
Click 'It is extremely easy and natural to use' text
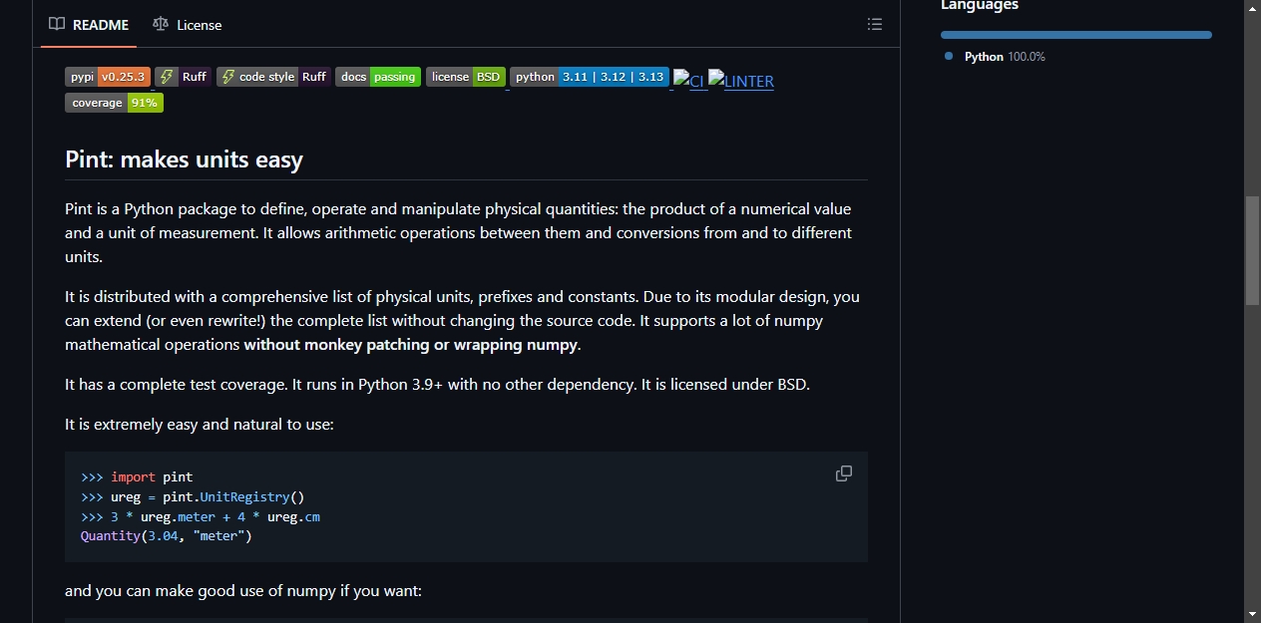[x=200, y=425]
